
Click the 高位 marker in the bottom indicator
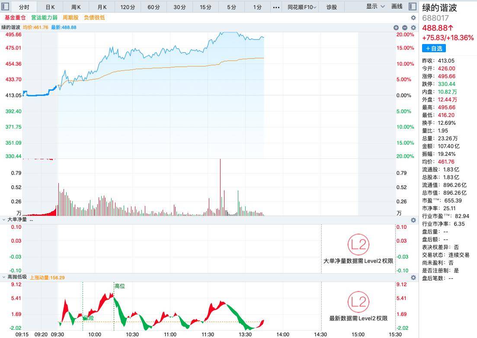(x=120, y=286)
